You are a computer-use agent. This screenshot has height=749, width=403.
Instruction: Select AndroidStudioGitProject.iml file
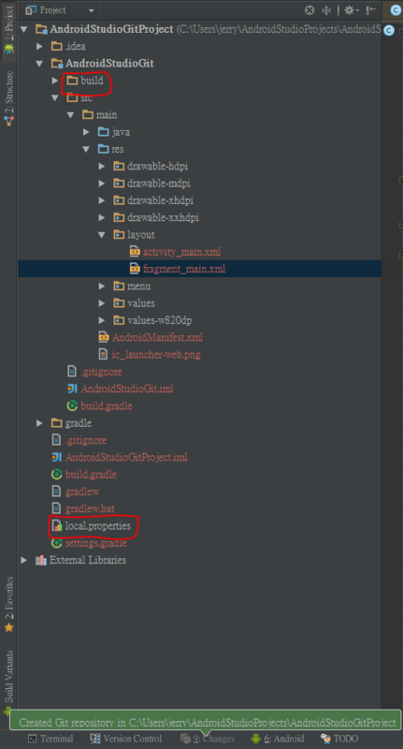point(126,457)
